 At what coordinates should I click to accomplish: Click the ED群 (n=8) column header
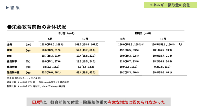coord(143,33)
